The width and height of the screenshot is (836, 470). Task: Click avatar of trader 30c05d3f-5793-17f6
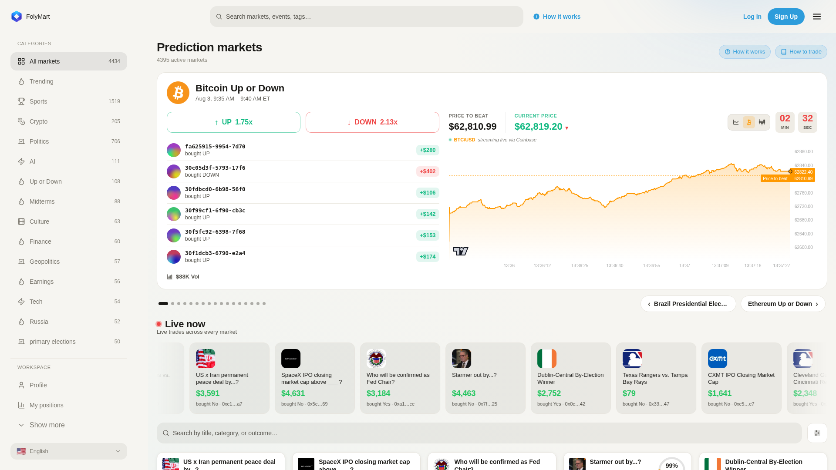tap(174, 171)
